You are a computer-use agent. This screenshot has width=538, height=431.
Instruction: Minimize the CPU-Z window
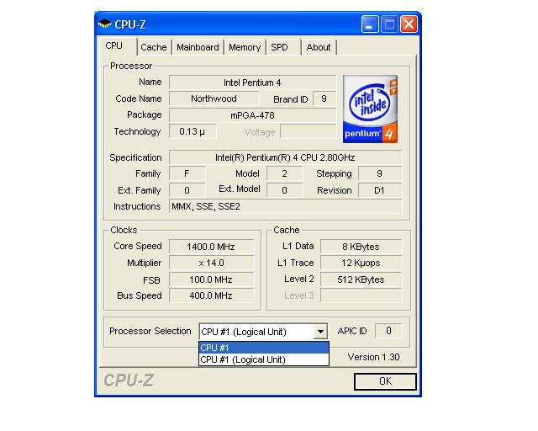point(370,24)
